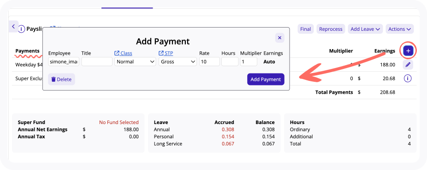Click the plus icon to add payment

[408, 51]
